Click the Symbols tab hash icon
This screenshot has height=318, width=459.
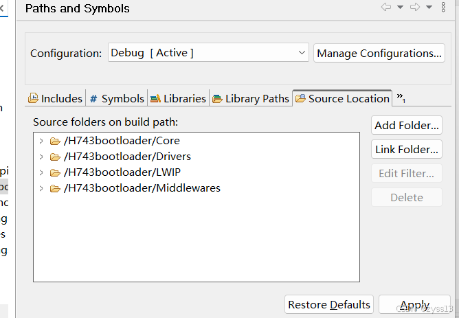pos(93,99)
